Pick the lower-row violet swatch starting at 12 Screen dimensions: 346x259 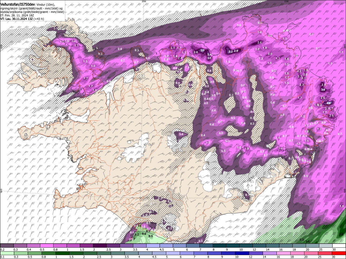tap(256, 253)
